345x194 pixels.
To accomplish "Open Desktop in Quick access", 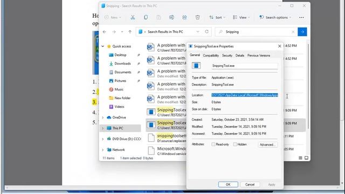I will pyautogui.click(x=120, y=55).
